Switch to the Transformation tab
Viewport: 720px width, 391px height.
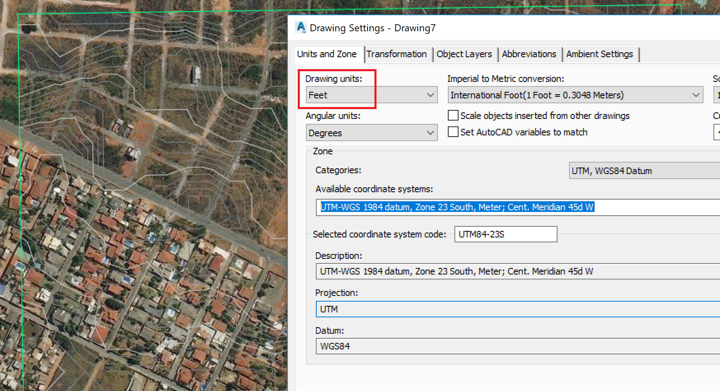tap(396, 54)
